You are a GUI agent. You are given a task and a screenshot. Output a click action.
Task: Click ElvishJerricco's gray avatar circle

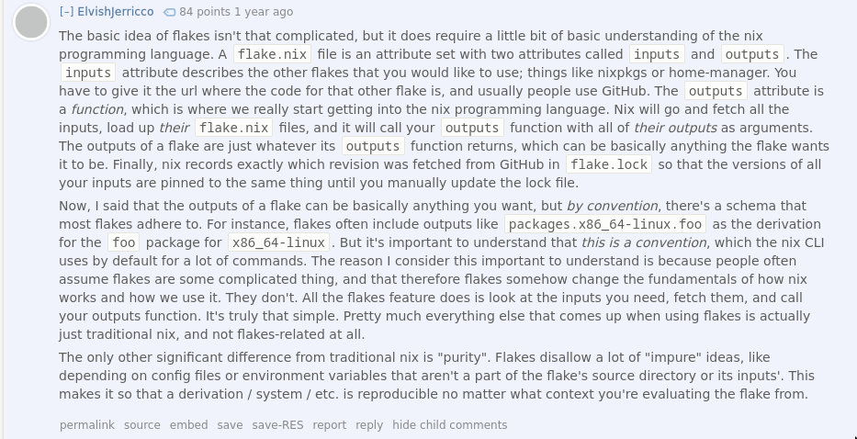click(x=32, y=23)
